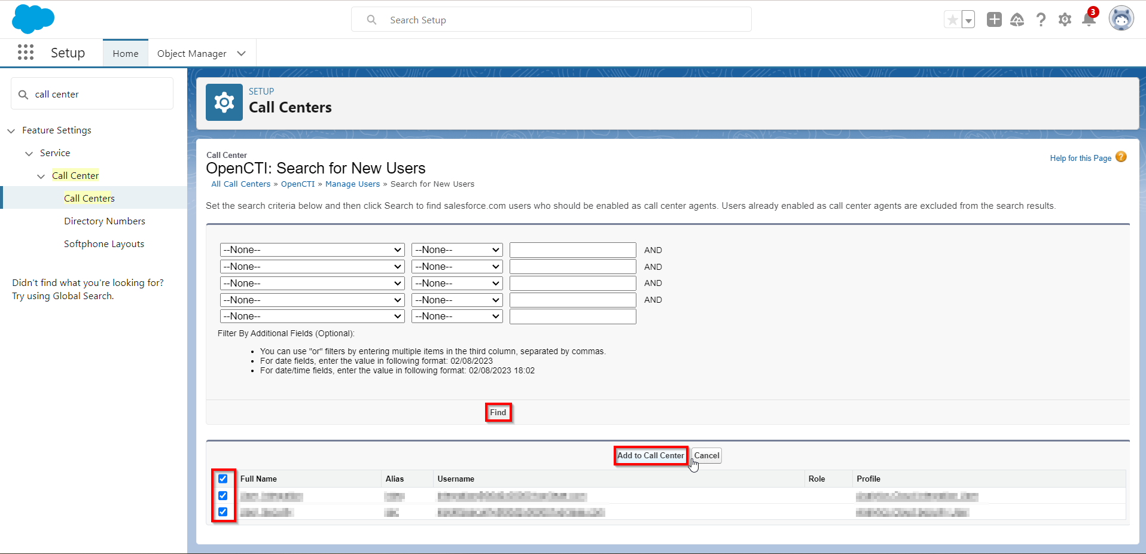The height and width of the screenshot is (554, 1146).
Task: Collapse the Service tree node
Action: click(x=29, y=153)
